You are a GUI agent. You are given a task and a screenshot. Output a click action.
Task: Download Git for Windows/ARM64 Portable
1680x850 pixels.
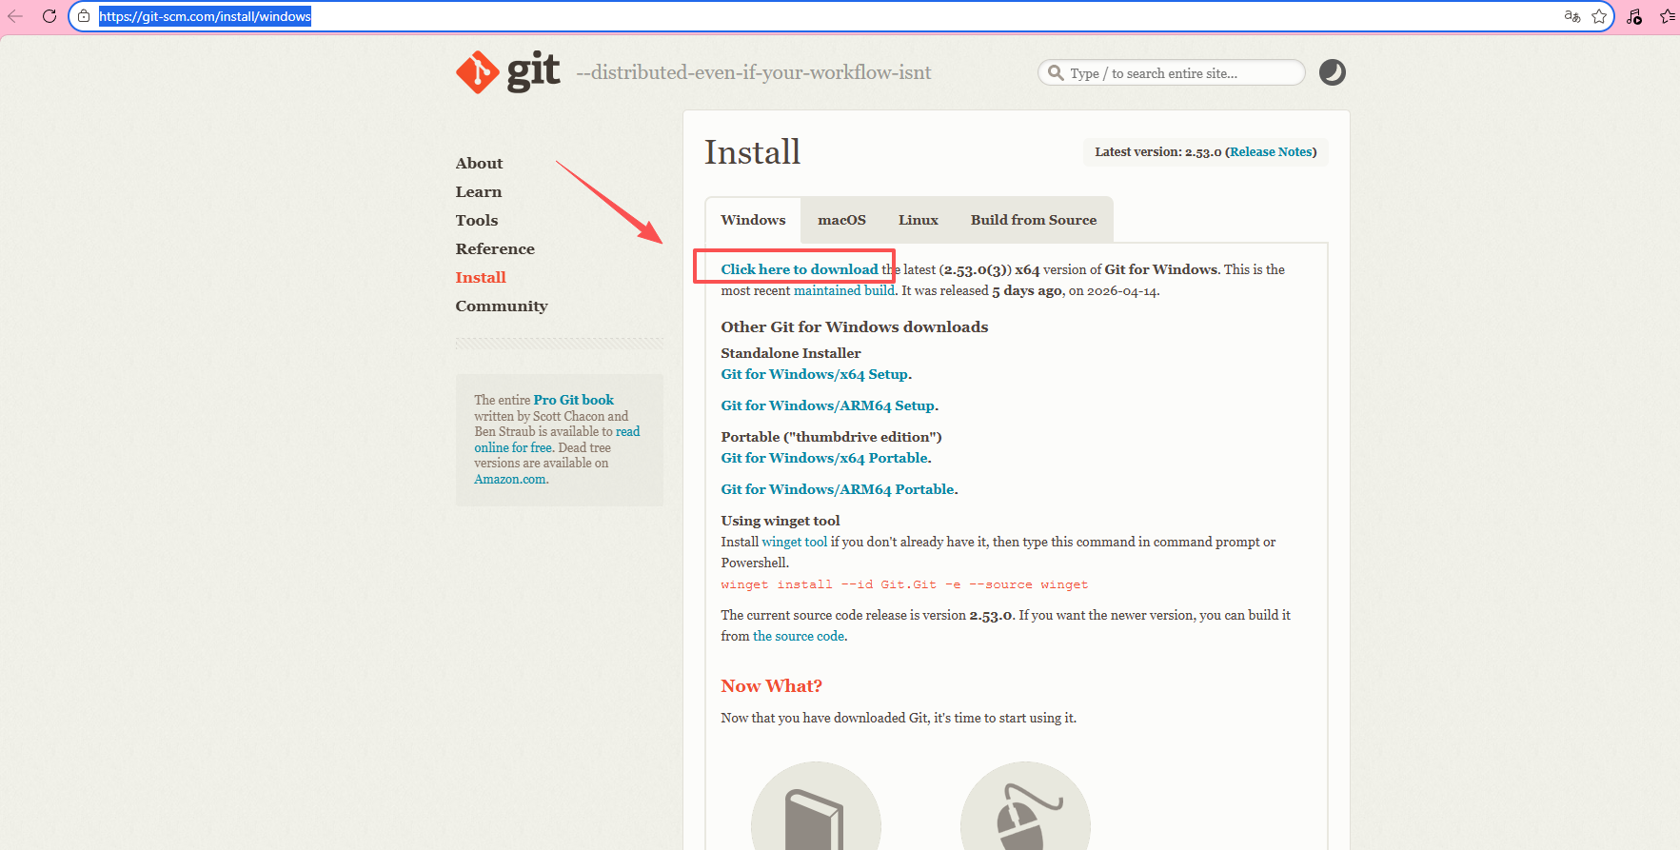(x=838, y=490)
